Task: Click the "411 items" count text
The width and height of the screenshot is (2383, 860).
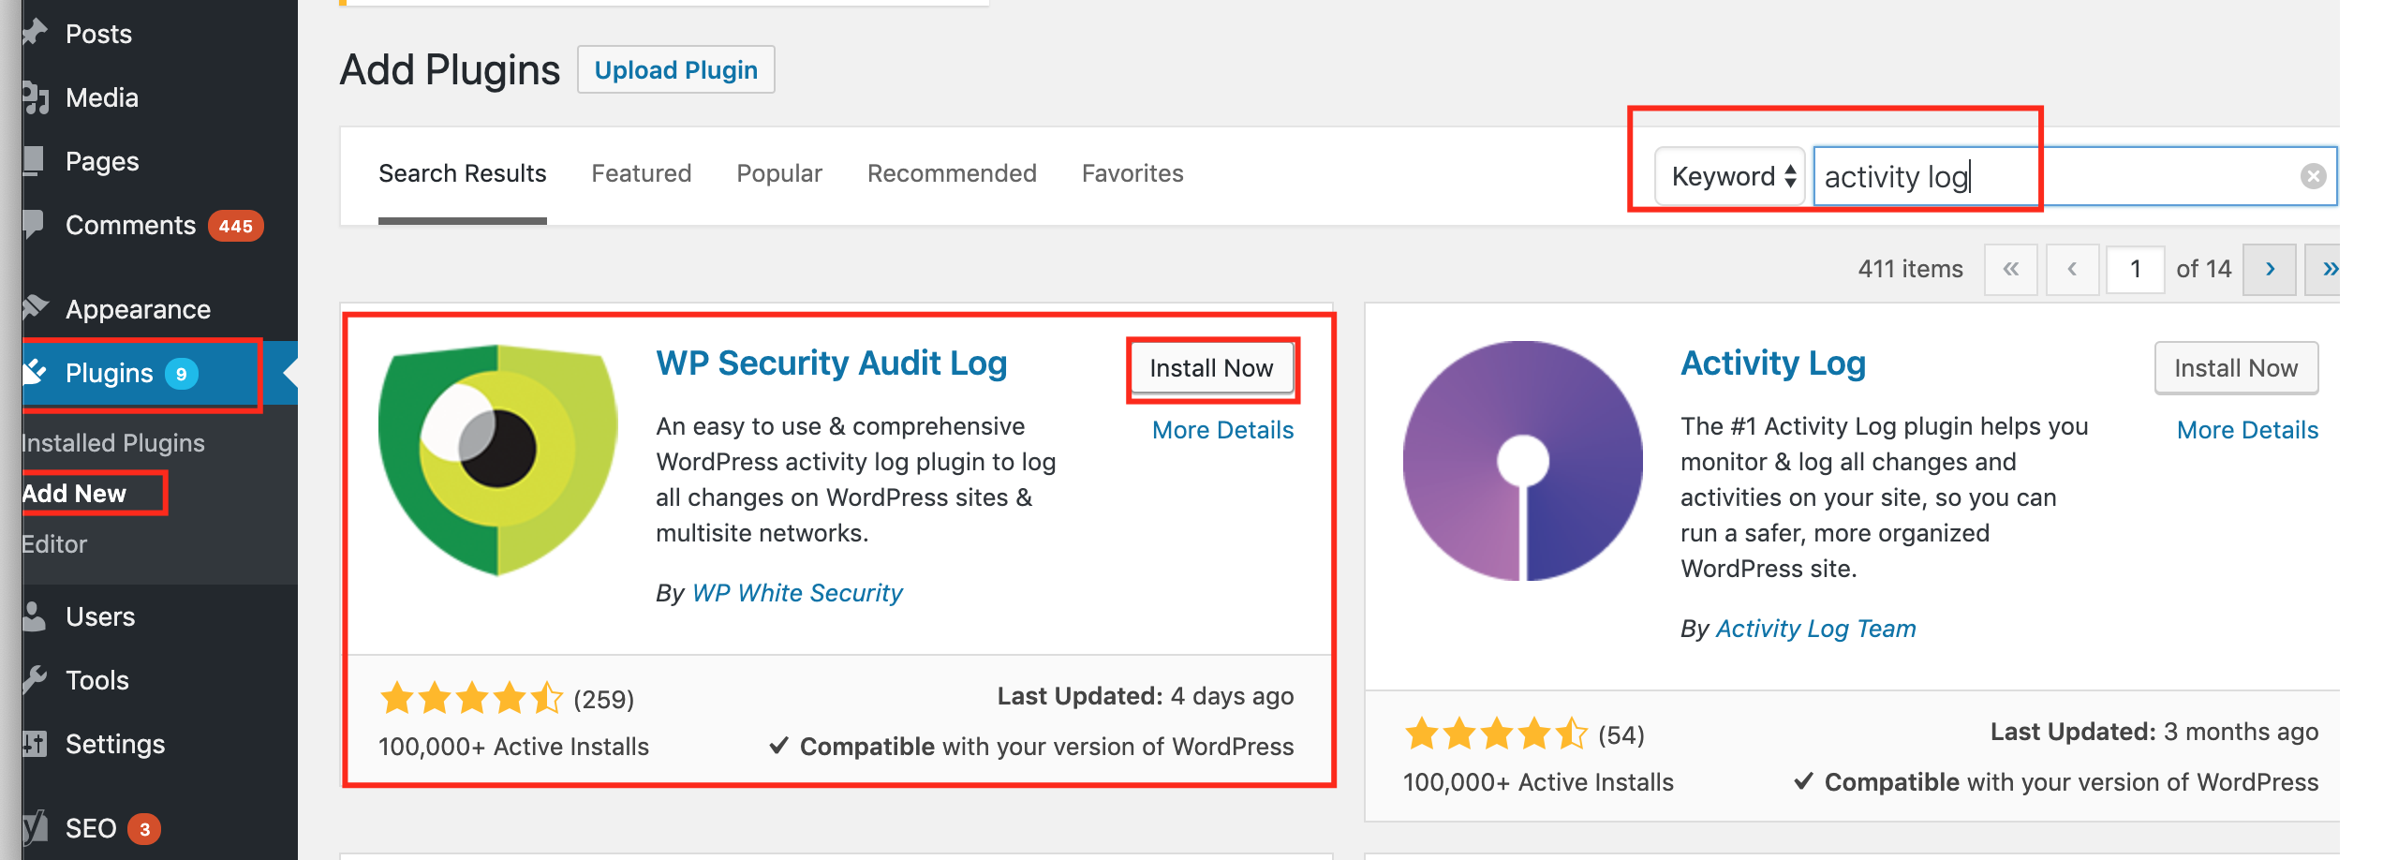Action: 1910,270
